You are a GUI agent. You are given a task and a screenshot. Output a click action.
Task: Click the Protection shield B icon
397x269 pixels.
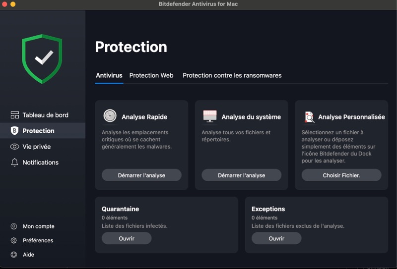point(14,131)
